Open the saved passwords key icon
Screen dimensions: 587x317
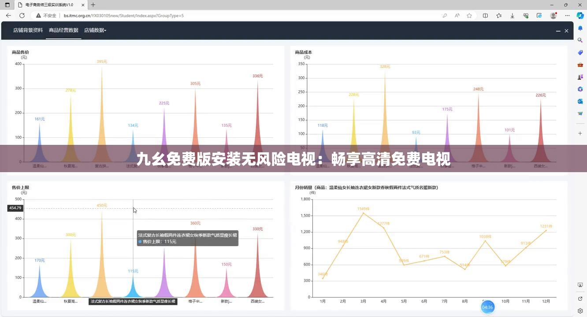(445, 15)
